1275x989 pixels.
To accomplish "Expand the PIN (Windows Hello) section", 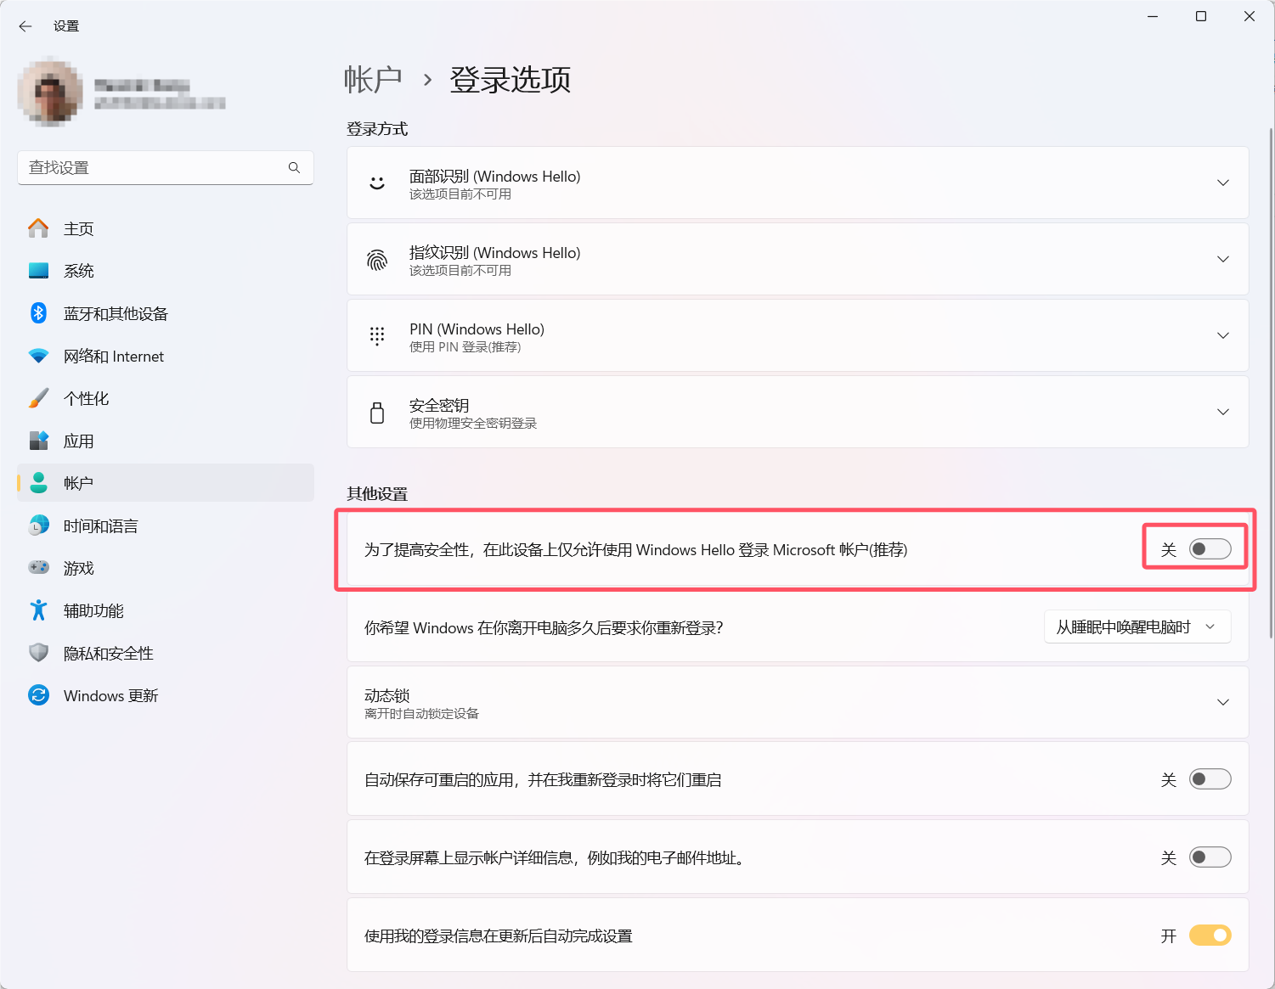I will 1222,335.
